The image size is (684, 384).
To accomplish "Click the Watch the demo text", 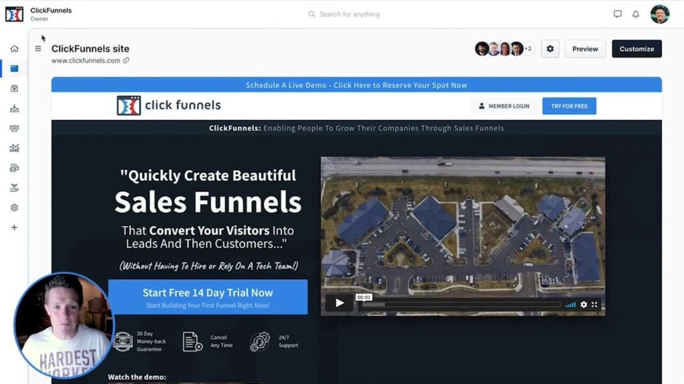I will click(x=137, y=377).
